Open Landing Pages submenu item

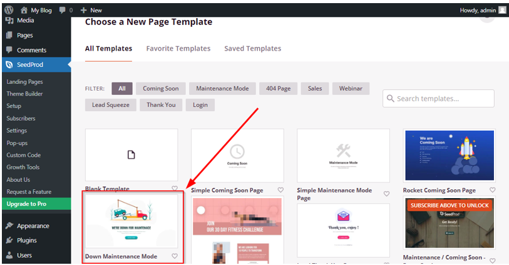[x=24, y=82]
